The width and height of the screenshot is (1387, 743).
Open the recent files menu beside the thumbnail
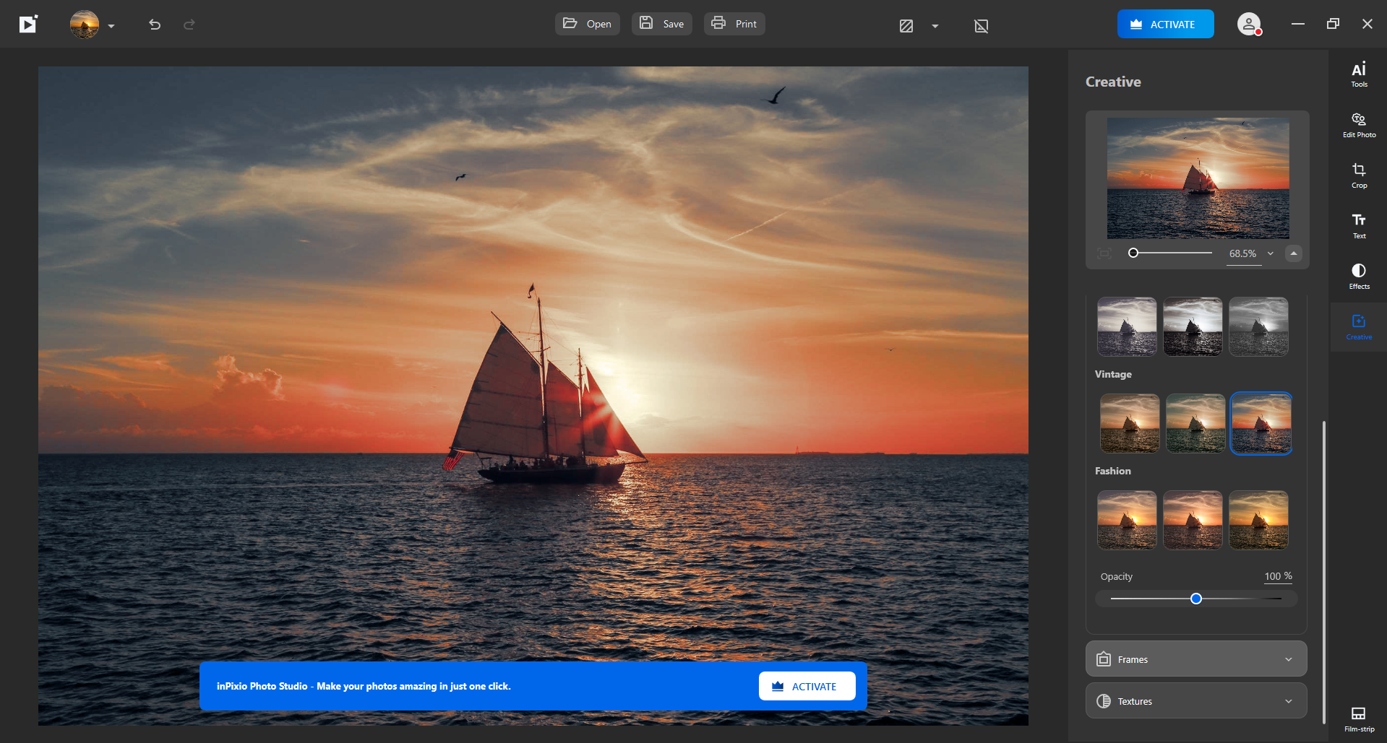point(111,25)
